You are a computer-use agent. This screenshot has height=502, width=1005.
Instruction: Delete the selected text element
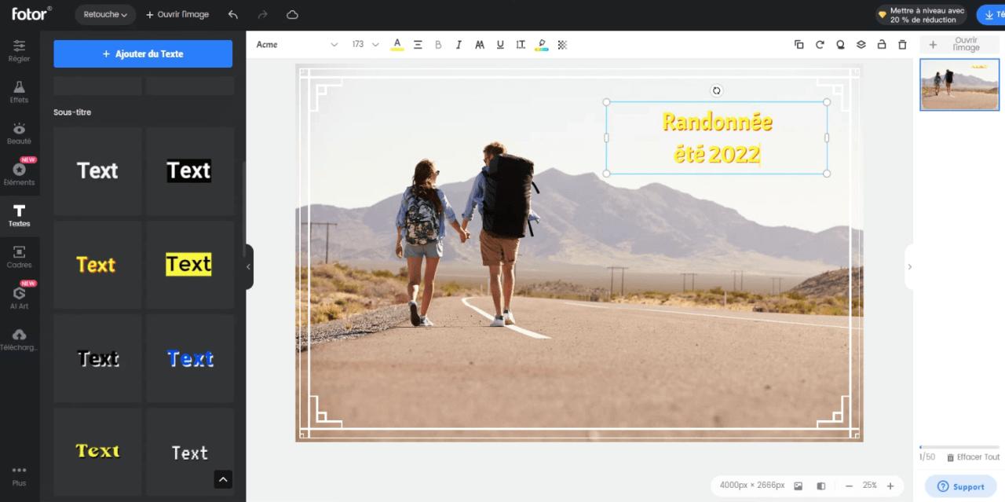coord(902,45)
